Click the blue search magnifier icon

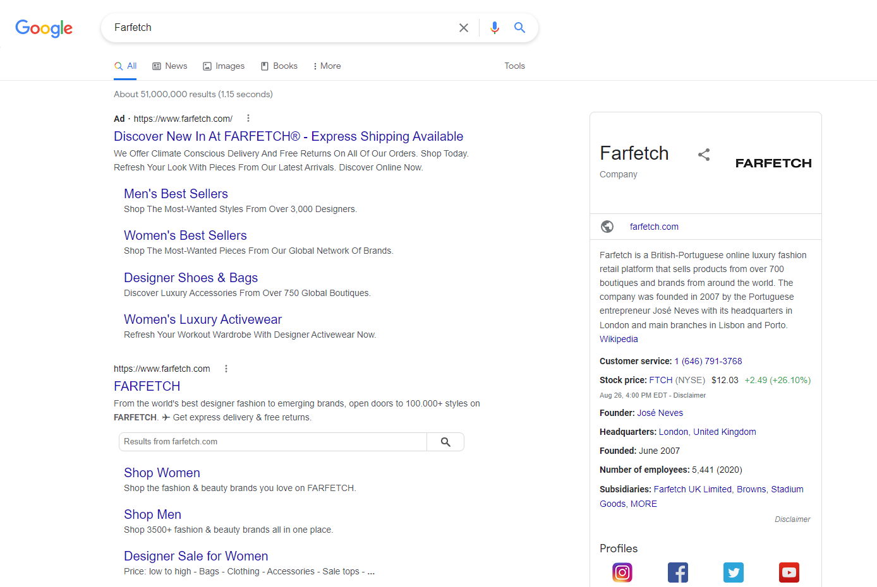(x=519, y=28)
